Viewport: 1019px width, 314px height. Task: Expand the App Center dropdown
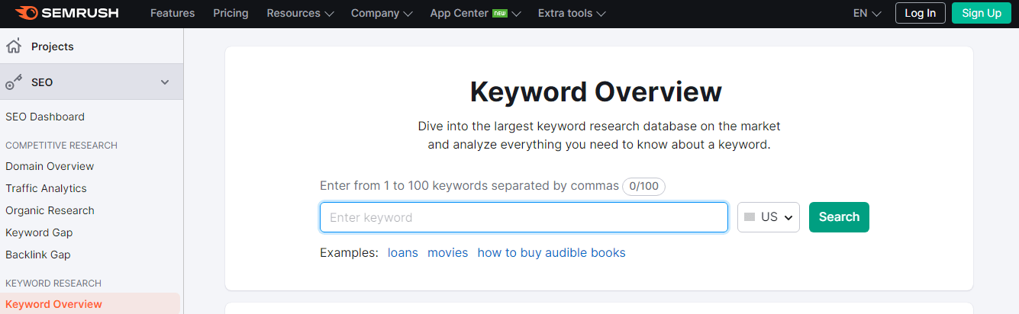tap(476, 13)
